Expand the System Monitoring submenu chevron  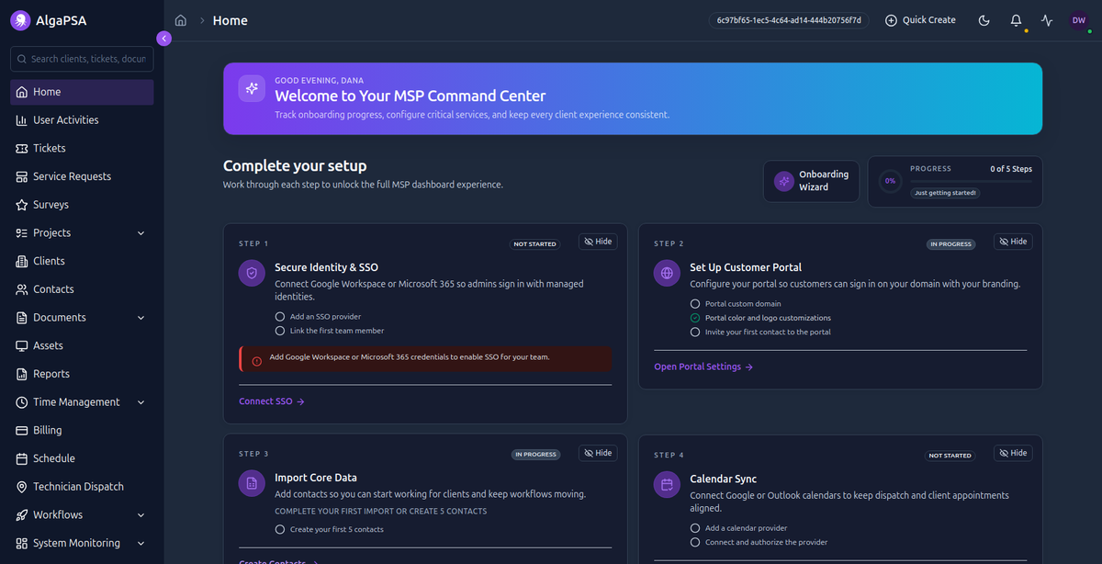coord(141,543)
